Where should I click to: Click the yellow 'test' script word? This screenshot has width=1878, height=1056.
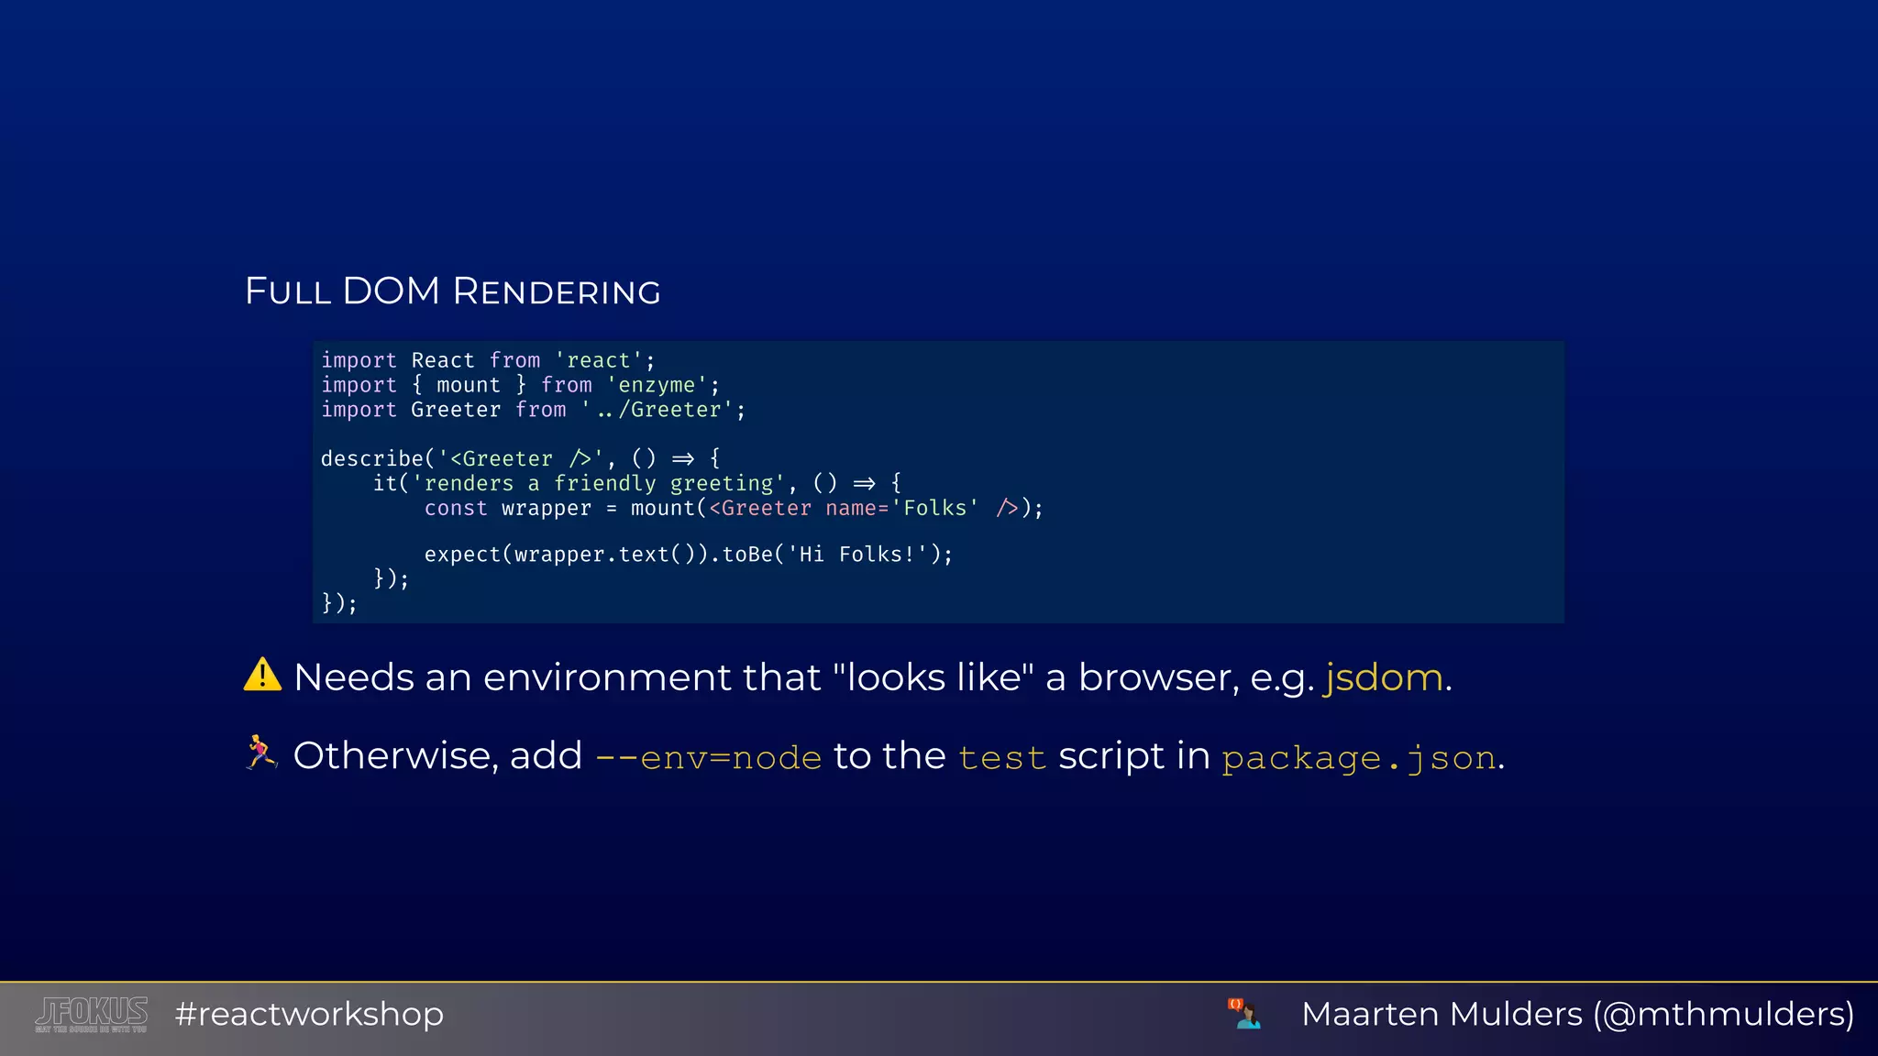pyautogui.click(x=1001, y=758)
